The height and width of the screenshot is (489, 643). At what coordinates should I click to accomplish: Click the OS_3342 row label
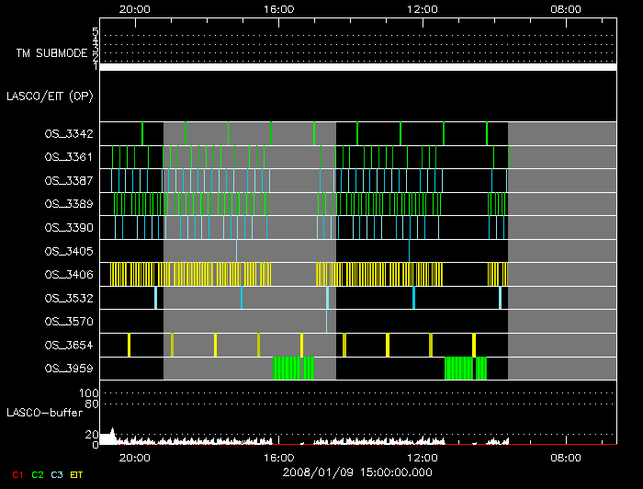(69, 133)
